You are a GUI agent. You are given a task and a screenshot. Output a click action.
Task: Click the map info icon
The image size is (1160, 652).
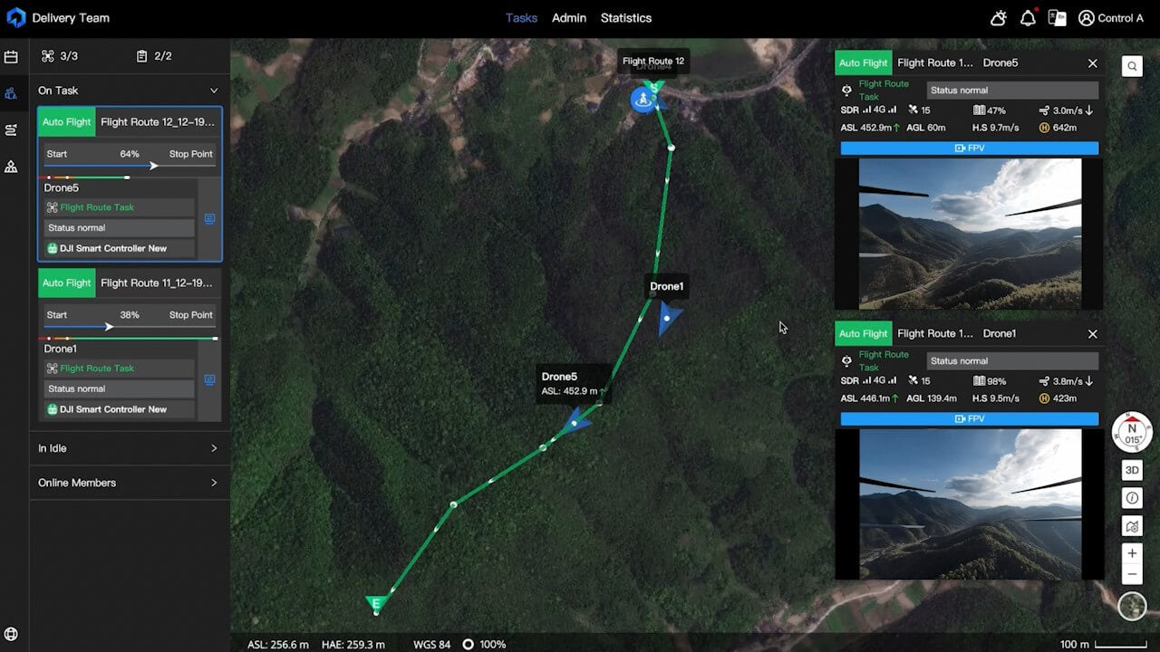point(1132,498)
